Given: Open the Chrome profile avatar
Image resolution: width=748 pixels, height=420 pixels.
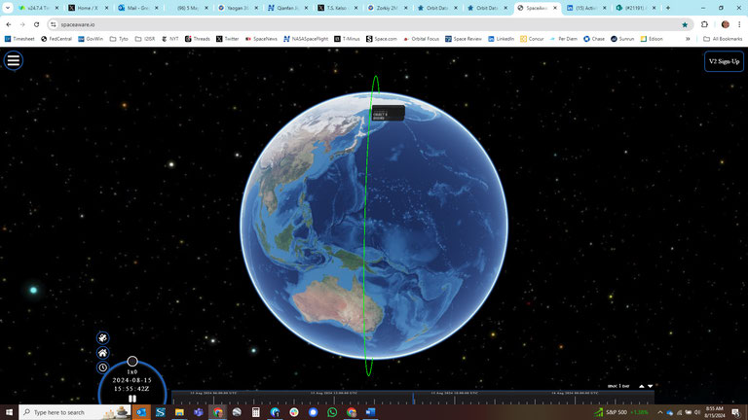Looking at the screenshot, I should coord(725,24).
